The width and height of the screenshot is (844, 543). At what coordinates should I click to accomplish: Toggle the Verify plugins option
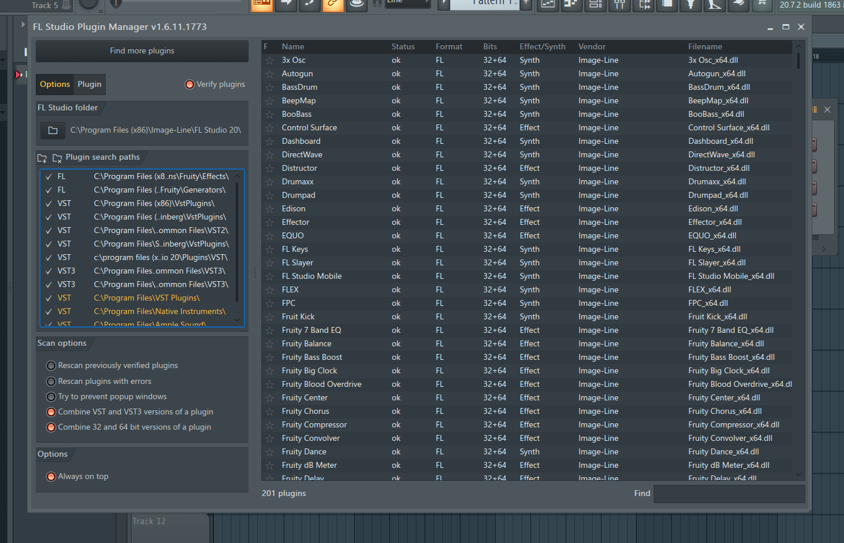pyautogui.click(x=190, y=85)
